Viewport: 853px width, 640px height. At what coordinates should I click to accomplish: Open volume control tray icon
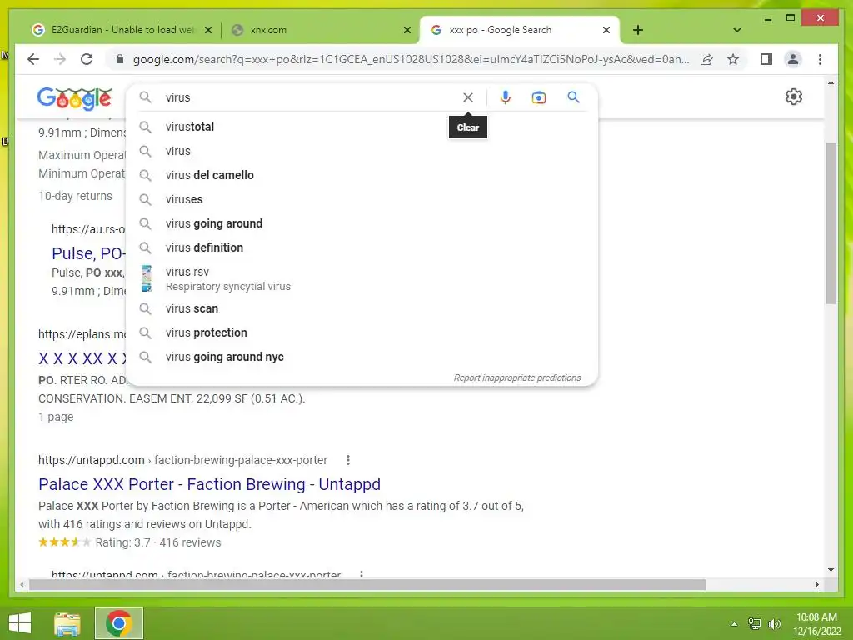(x=775, y=624)
